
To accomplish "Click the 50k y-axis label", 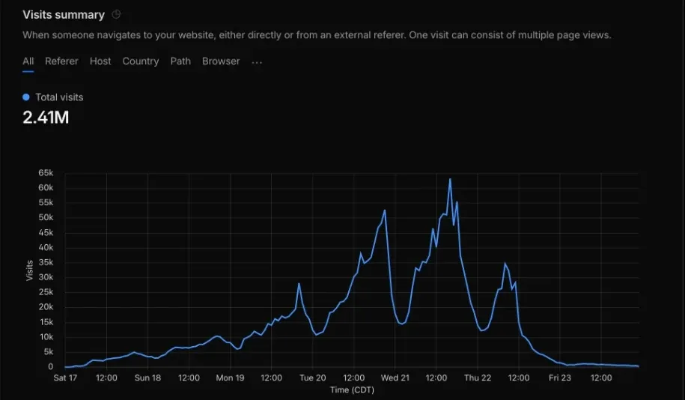I will [46, 217].
